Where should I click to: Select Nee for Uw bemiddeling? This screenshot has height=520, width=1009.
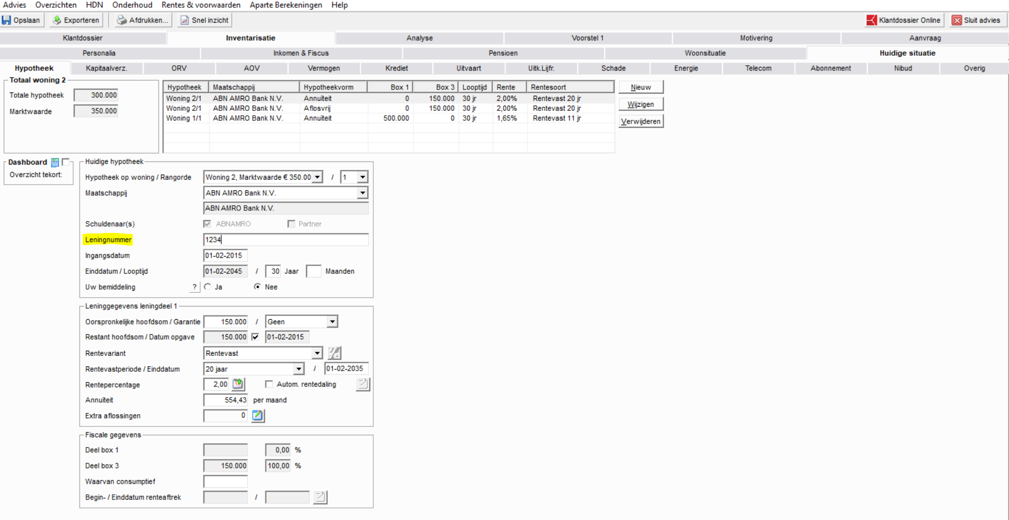tap(257, 287)
